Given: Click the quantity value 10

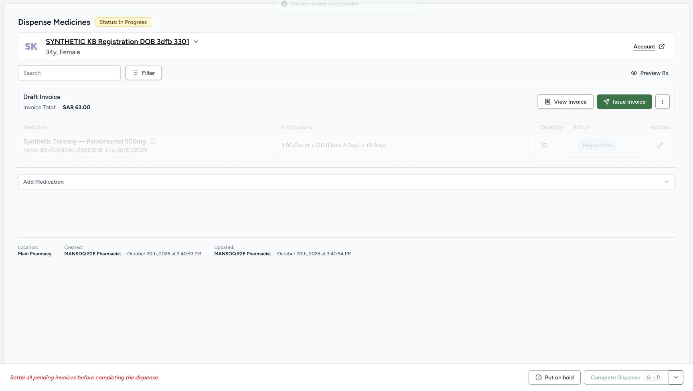Looking at the screenshot, I should click(x=544, y=145).
